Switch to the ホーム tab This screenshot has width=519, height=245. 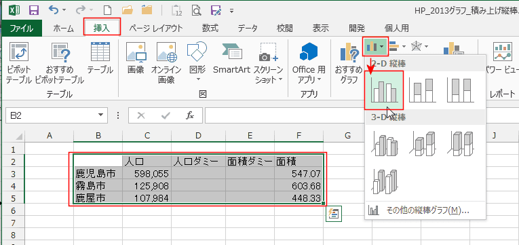pyautogui.click(x=63, y=29)
